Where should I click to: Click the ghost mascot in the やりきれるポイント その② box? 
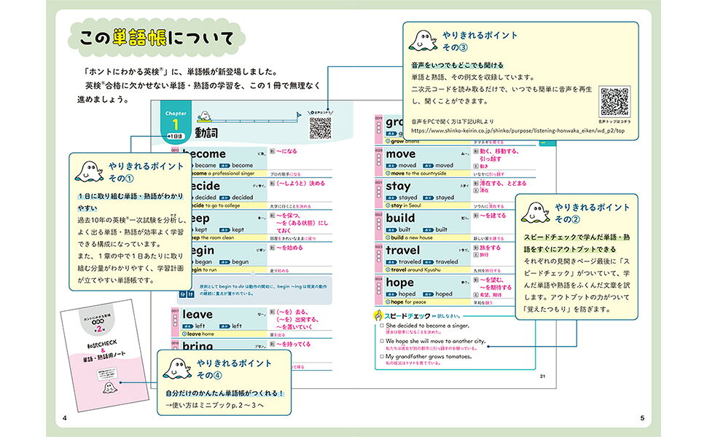point(535,213)
